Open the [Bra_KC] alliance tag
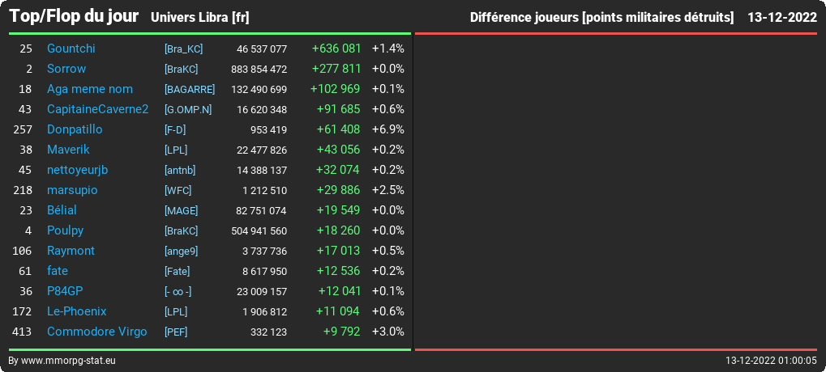This screenshot has height=372, width=826. (184, 49)
